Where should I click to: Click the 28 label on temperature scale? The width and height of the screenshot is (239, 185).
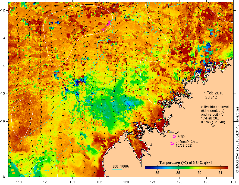pos(157,173)
